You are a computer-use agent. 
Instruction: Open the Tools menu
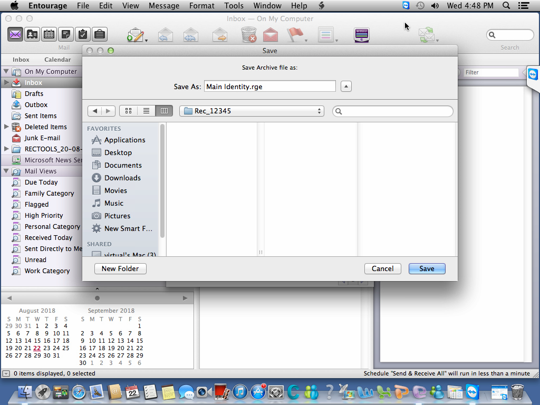point(234,5)
